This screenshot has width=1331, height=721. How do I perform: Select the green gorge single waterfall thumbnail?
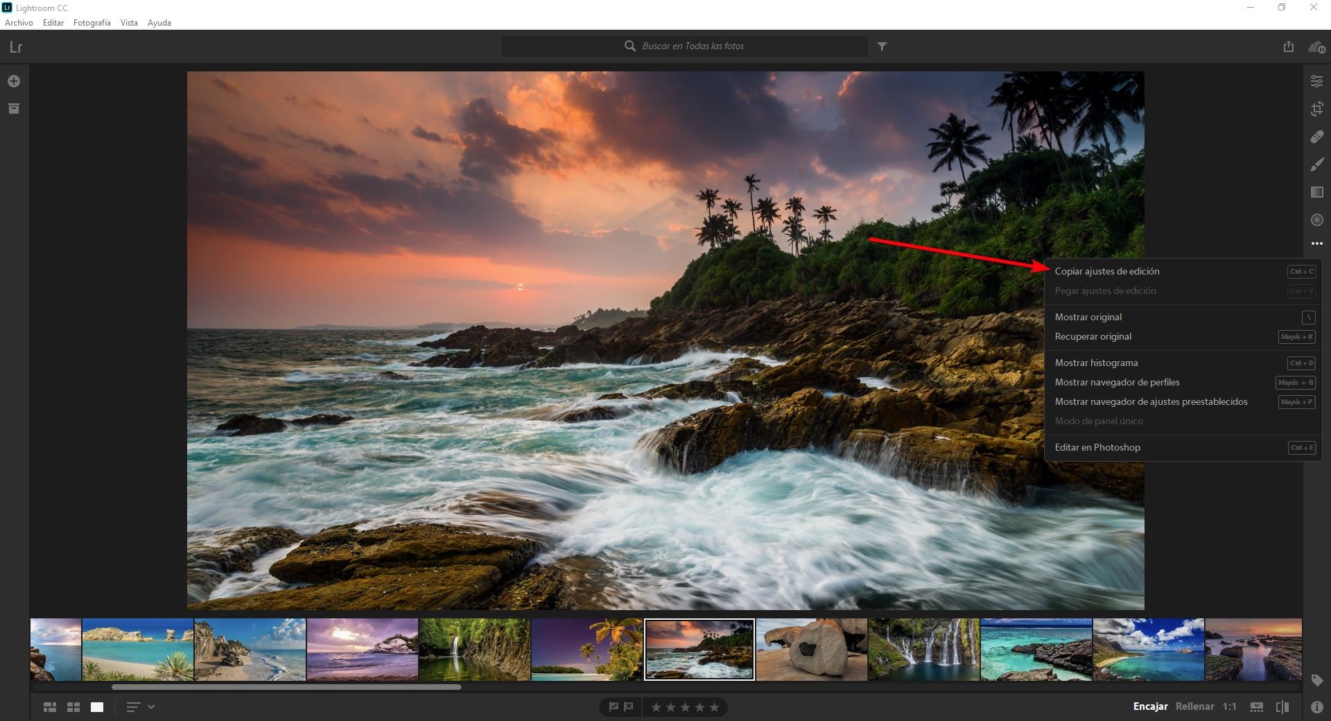(475, 650)
